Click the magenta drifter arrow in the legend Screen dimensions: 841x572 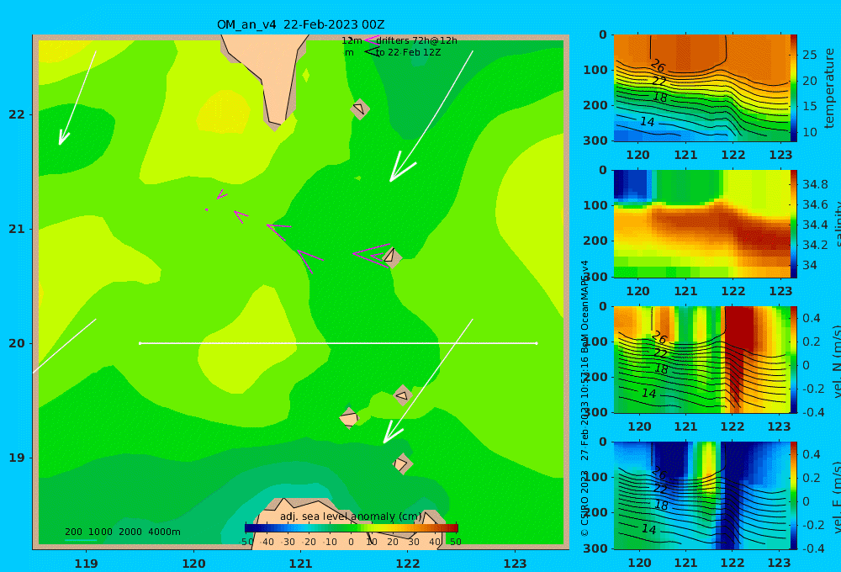(x=372, y=40)
